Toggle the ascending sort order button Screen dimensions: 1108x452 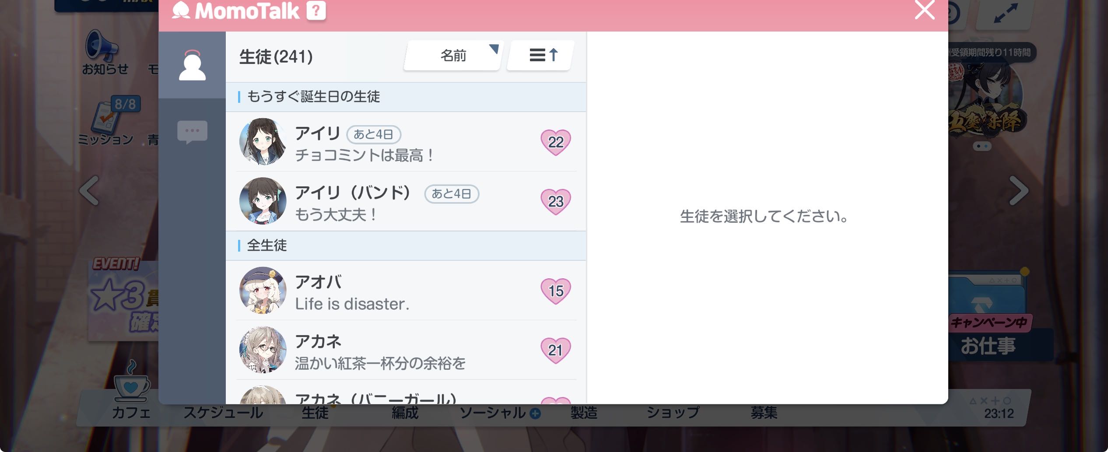pyautogui.click(x=541, y=55)
